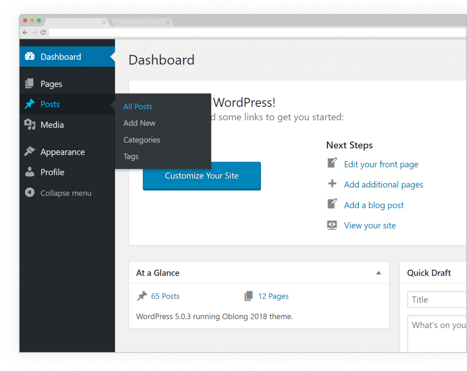Click the Profile user icon
This screenshot has height=371, width=467.
(30, 172)
